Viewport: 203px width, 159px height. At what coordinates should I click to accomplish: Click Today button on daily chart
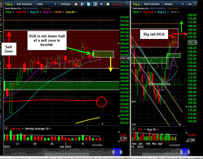[85, 154]
